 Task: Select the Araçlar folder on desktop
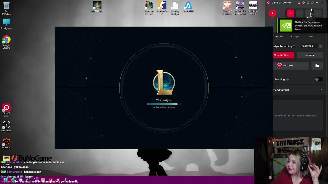[x=6, y=160]
